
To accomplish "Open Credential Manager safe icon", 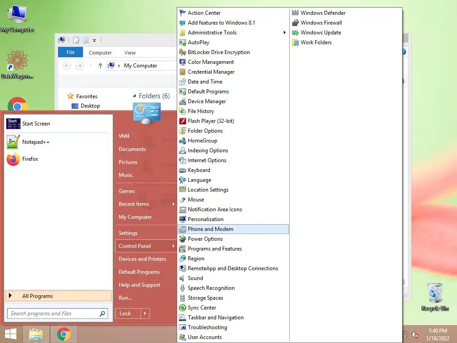I will (x=183, y=72).
